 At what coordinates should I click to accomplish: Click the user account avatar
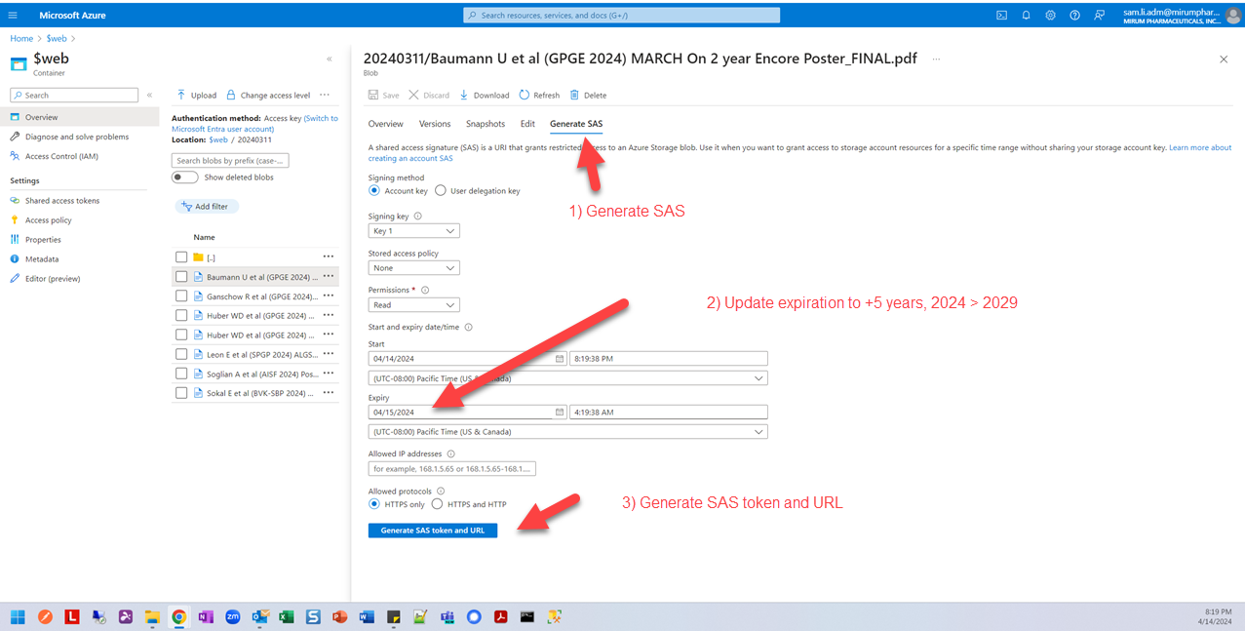click(x=1233, y=16)
